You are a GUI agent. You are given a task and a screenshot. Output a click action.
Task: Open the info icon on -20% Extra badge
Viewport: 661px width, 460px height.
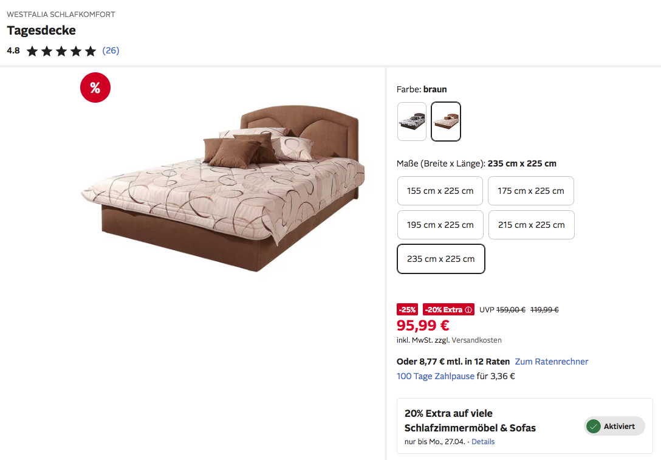point(468,309)
